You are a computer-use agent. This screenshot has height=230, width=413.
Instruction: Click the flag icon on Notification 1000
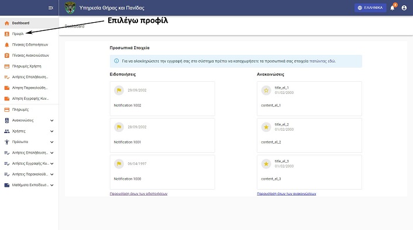[119, 164]
